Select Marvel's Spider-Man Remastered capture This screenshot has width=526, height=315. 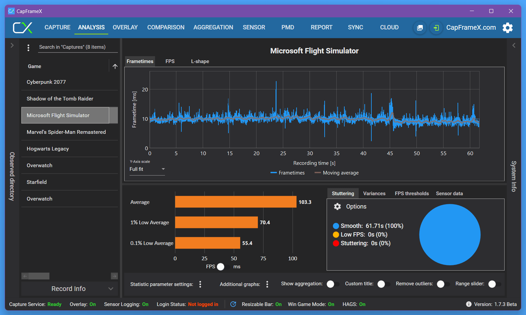click(69, 132)
